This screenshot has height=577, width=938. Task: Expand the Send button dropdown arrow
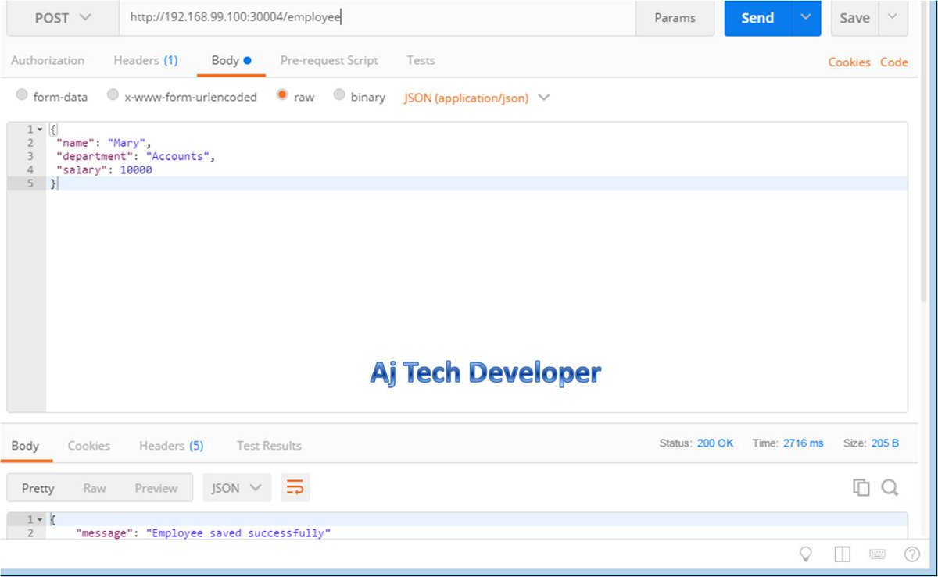pyautogui.click(x=806, y=17)
